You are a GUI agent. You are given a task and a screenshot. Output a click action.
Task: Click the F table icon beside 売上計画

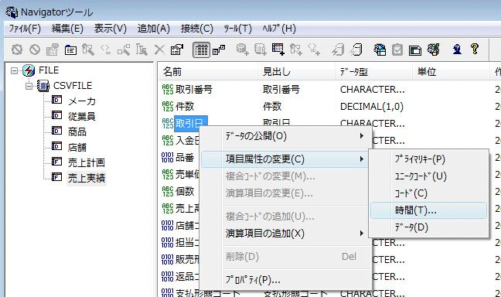[x=56, y=162]
